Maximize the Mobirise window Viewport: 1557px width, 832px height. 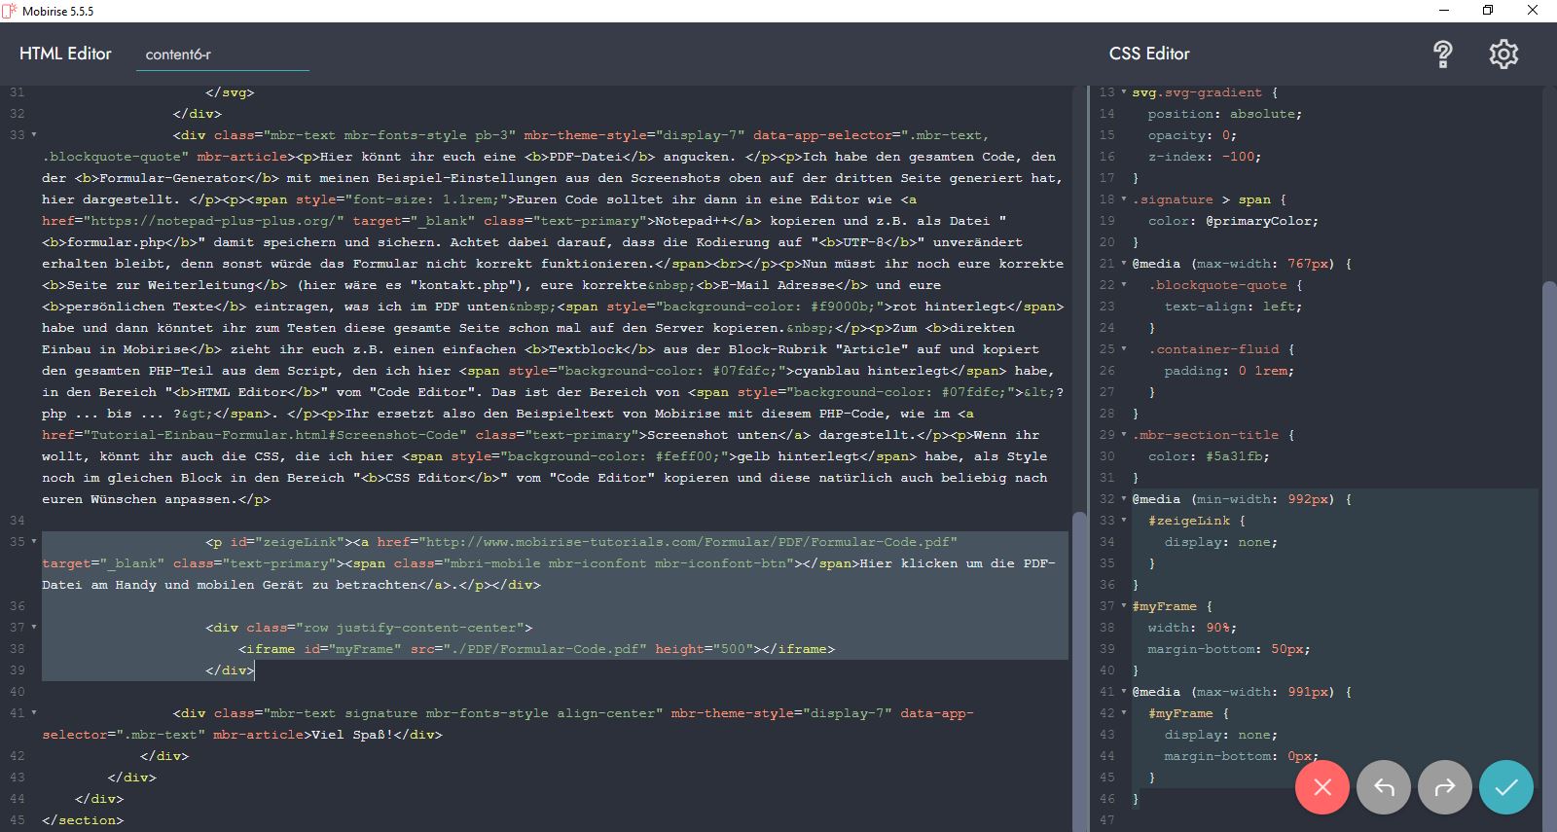coord(1487,11)
